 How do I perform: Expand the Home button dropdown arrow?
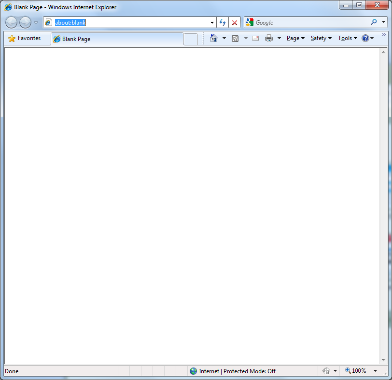pos(224,39)
